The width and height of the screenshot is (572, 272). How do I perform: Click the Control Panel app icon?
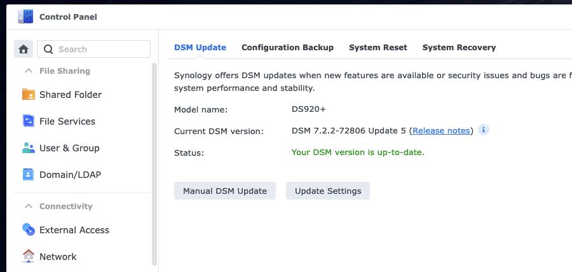point(25,17)
